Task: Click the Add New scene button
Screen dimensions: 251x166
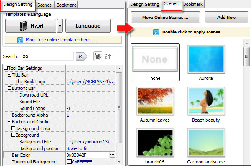Action: coord(226,17)
